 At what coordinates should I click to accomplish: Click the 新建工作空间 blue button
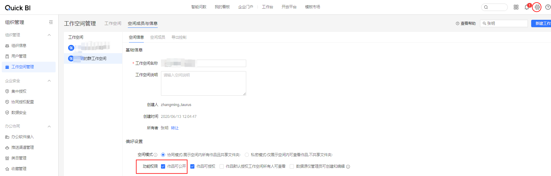point(542,23)
